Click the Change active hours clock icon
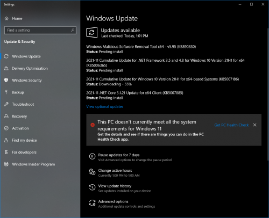This screenshot has height=218, width=269. click(x=92, y=172)
